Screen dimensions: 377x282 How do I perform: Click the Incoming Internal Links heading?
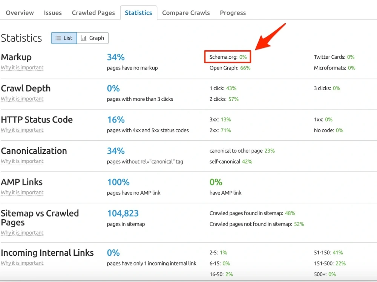pos(47,253)
